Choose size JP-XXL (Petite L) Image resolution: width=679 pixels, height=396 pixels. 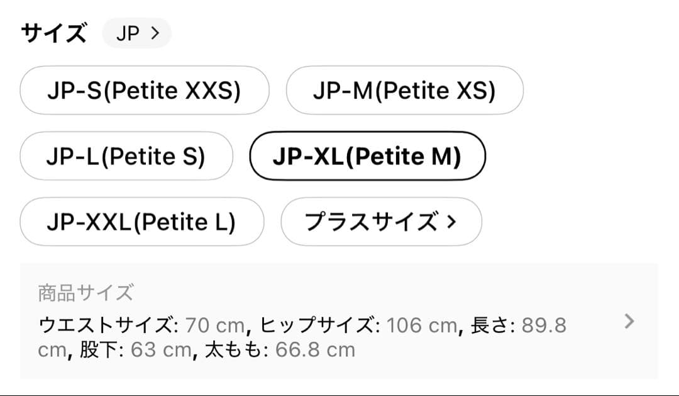tap(141, 222)
